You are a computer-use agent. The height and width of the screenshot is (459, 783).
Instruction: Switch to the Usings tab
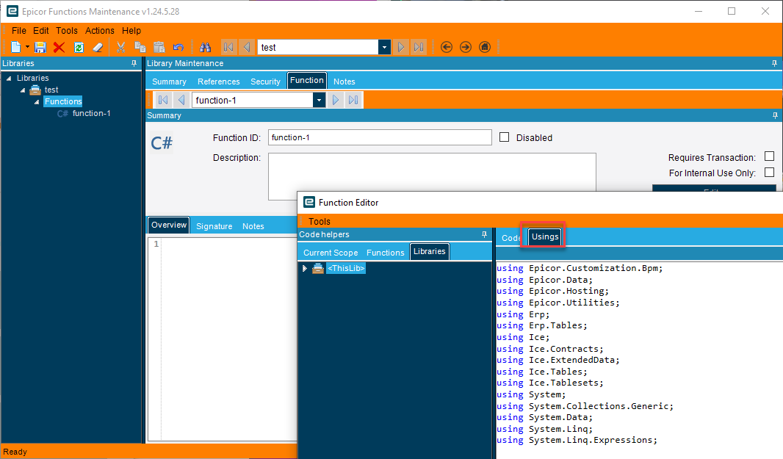[x=545, y=236]
